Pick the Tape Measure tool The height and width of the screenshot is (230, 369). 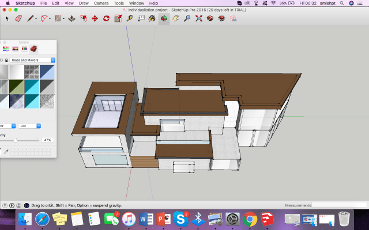129,18
